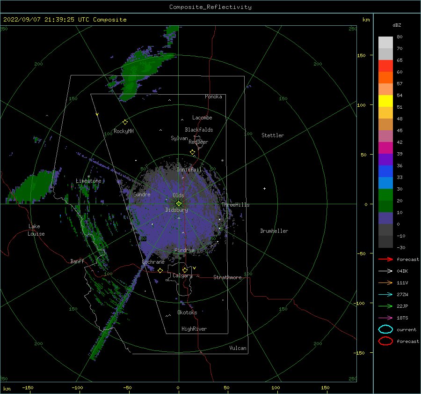421x394 pixels.
Task: Click the RockyMH label
Action: (123, 131)
